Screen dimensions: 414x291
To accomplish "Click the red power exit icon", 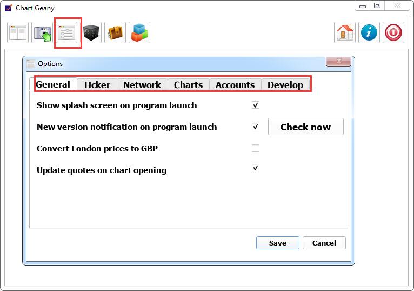I will click(393, 32).
